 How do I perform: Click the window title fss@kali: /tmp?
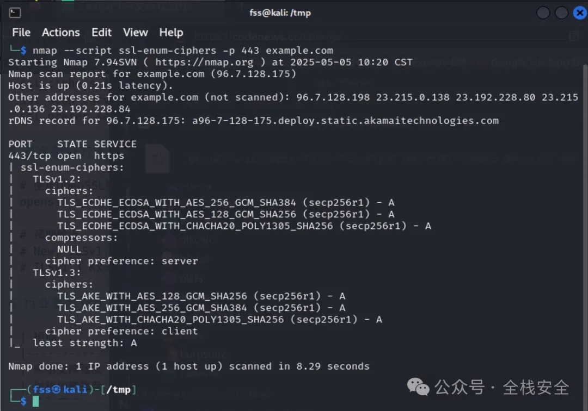[280, 13]
